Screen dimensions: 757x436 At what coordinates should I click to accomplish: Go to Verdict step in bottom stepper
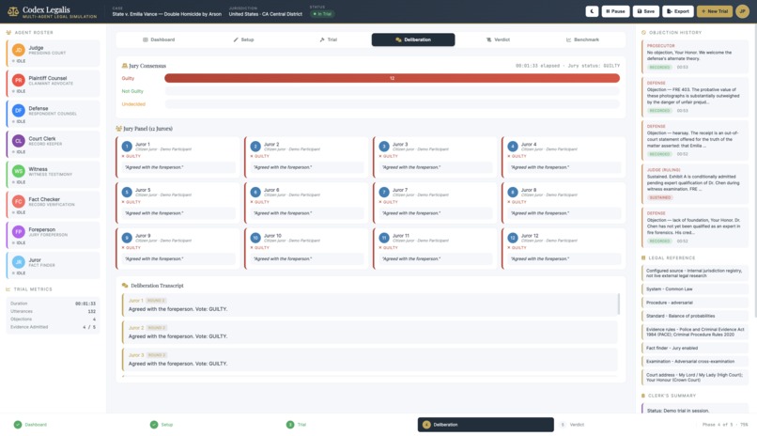click(573, 425)
